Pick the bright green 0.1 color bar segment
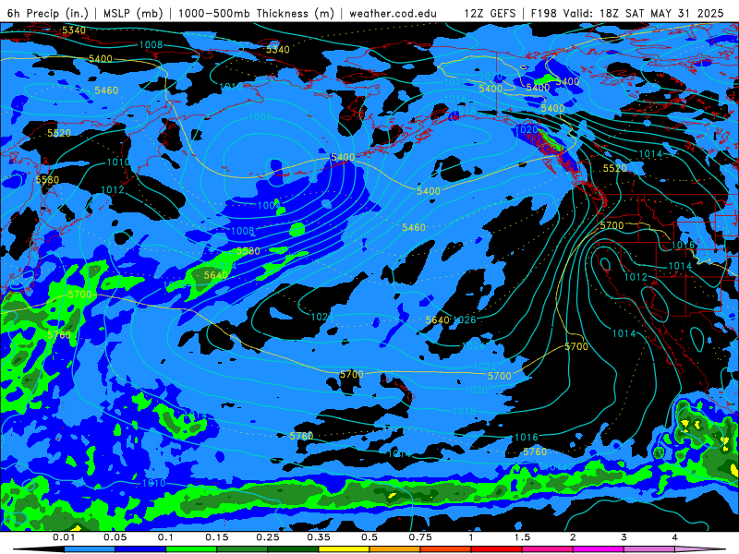 (191, 549)
